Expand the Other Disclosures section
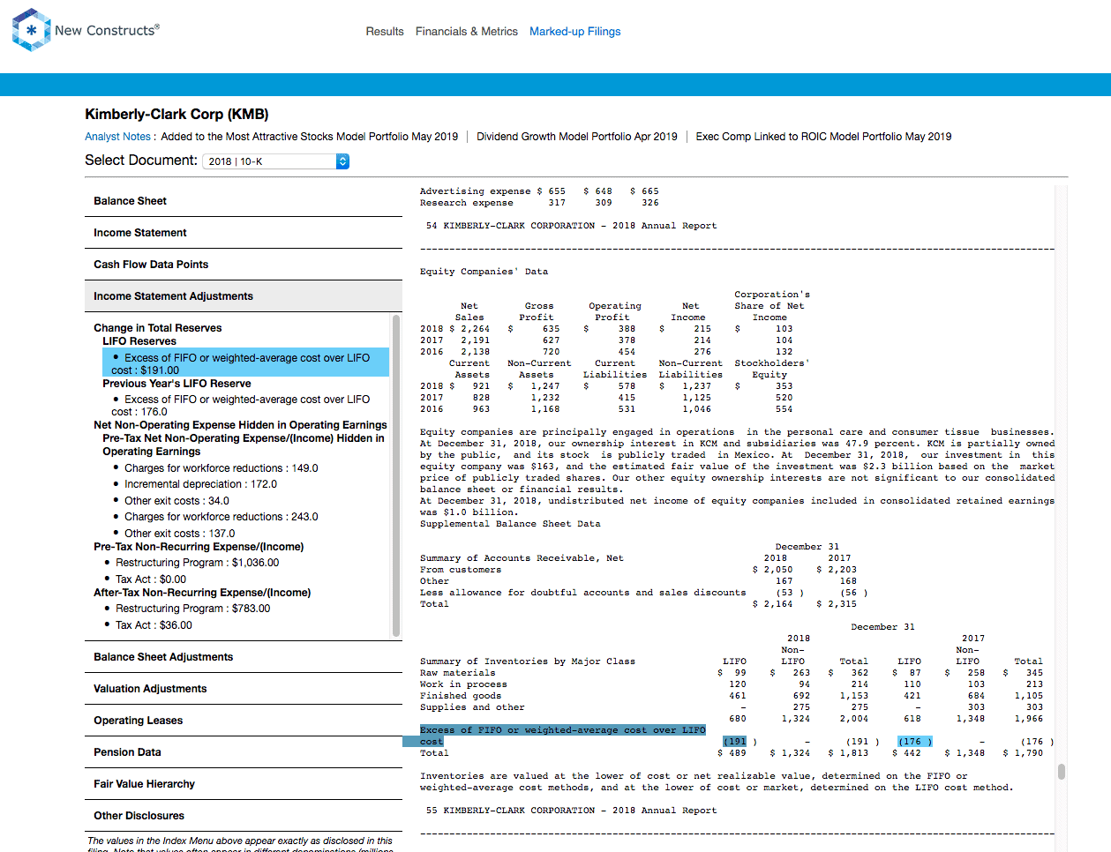Image resolution: width=1111 pixels, height=852 pixels. [x=244, y=816]
